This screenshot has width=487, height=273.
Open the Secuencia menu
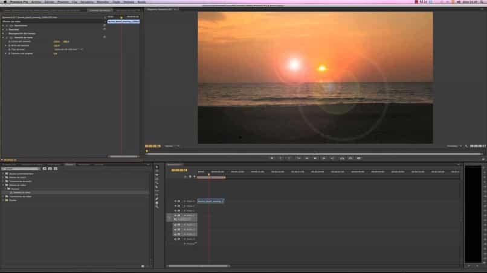pos(87,2)
